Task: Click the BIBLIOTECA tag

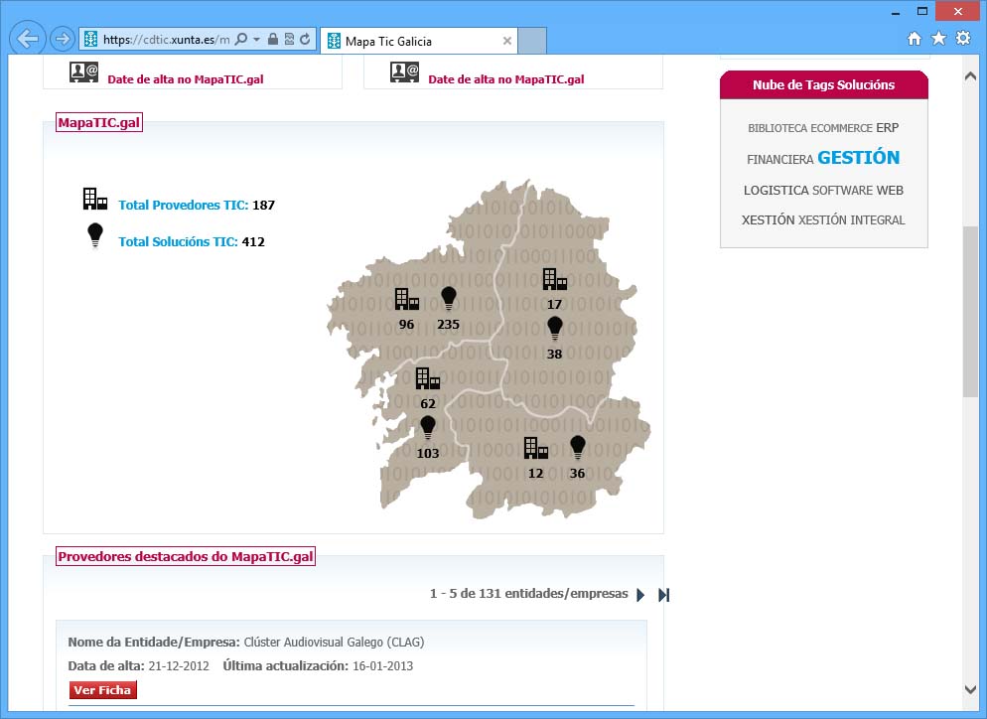Action: click(777, 128)
